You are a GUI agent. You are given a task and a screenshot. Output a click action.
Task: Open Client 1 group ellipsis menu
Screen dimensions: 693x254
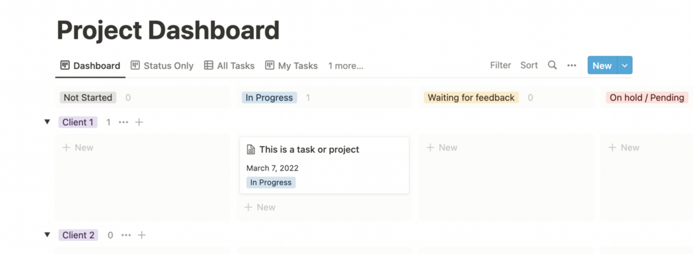point(123,122)
